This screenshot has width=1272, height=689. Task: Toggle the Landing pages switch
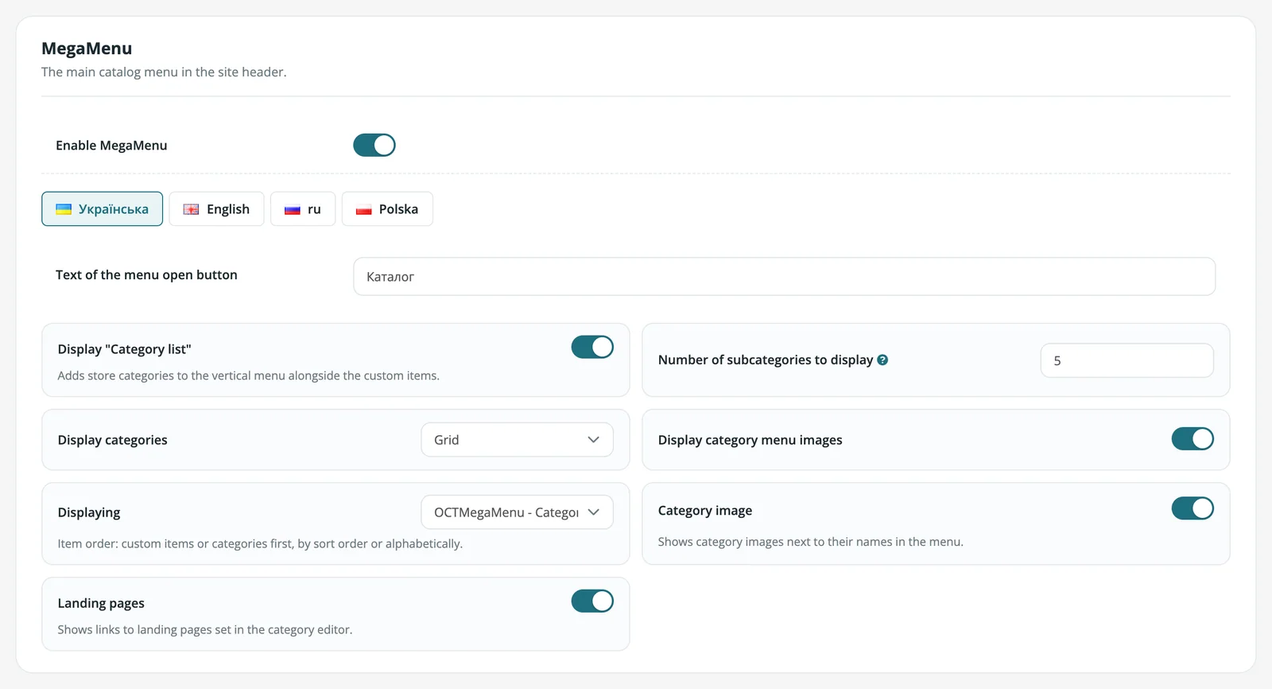(592, 601)
